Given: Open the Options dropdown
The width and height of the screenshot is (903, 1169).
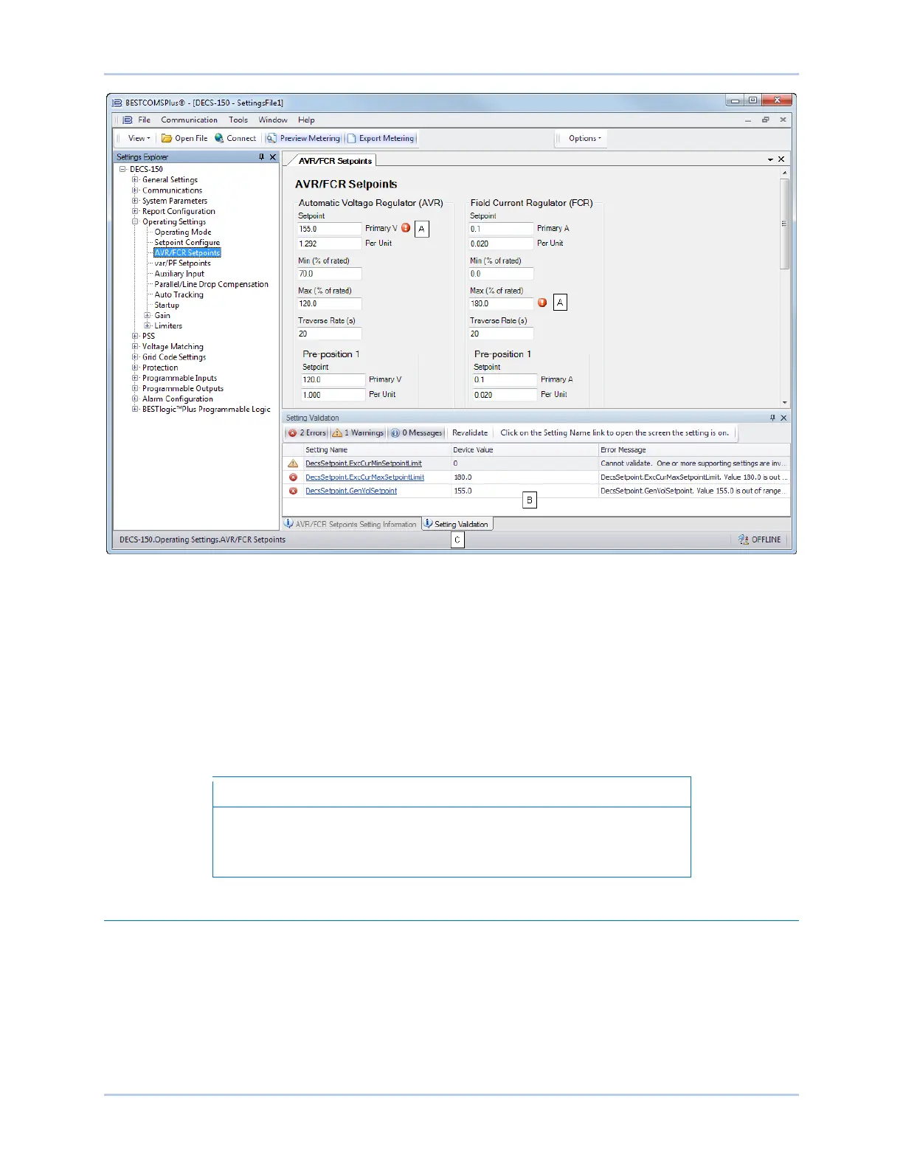Looking at the screenshot, I should (x=585, y=138).
